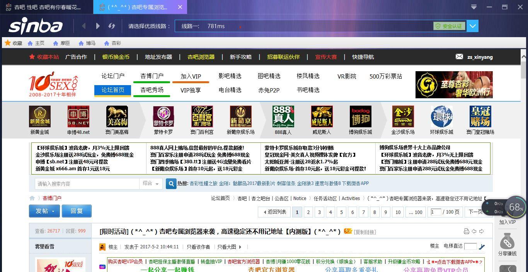Click the page number input box

tap(436, 212)
